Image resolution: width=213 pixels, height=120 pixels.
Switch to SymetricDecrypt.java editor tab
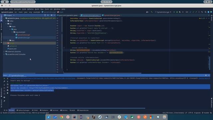point(112,15)
